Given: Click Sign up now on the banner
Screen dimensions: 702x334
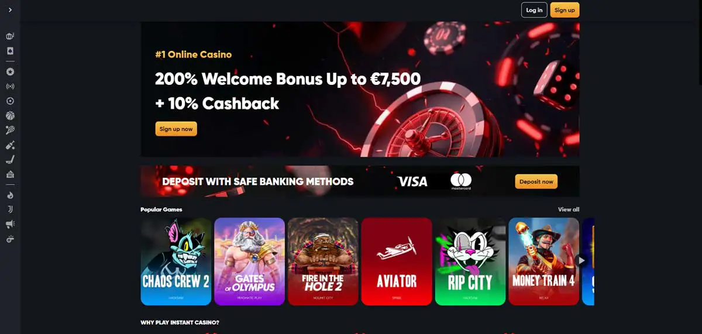Looking at the screenshot, I should [x=176, y=129].
